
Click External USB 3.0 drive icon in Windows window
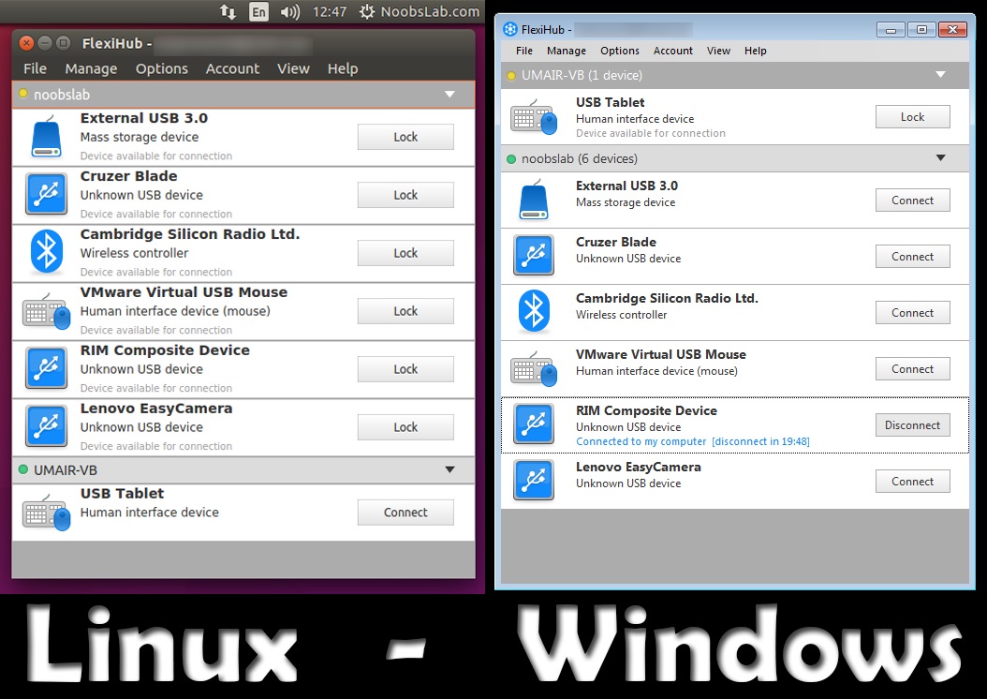(534, 200)
